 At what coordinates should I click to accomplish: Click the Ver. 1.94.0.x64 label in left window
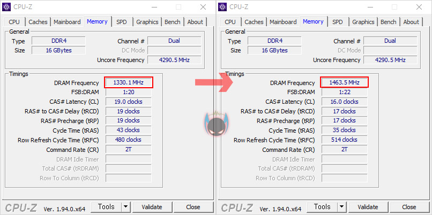64,209
